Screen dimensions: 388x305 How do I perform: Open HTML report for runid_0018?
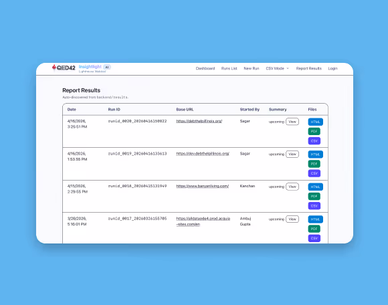coord(315,187)
